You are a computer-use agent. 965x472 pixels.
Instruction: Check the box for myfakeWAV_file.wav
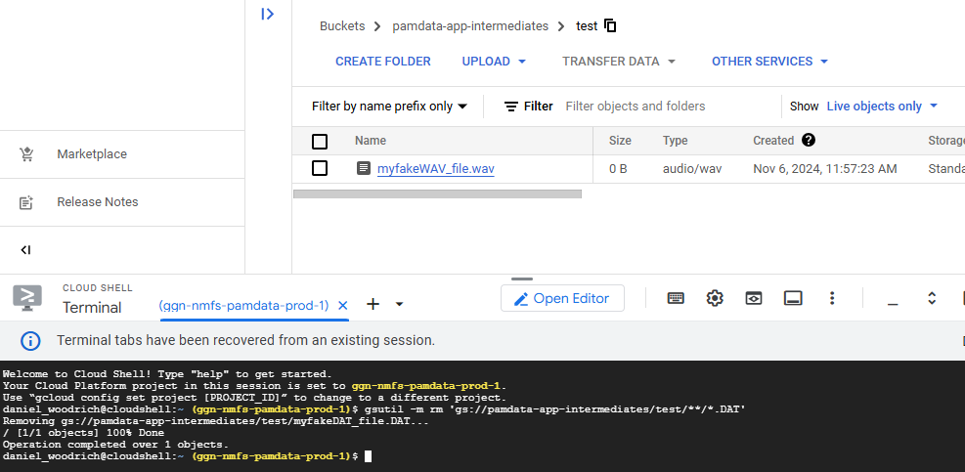(x=320, y=168)
